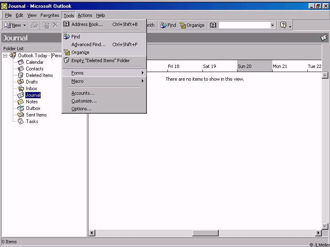The image size is (330, 247).
Task: Close the Tools menu header
Action: pyautogui.click(x=68, y=16)
